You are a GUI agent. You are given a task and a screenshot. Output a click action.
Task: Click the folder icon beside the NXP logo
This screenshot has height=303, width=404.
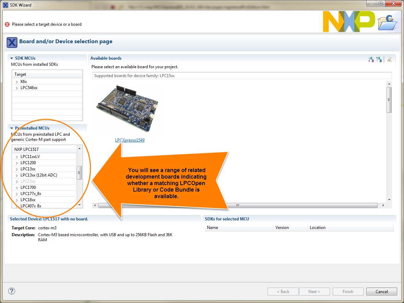pos(387,23)
